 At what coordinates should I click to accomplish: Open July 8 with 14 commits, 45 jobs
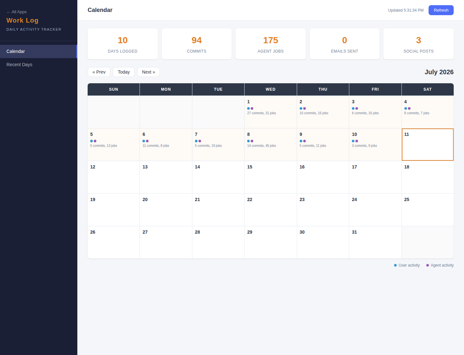pyautogui.click(x=271, y=145)
